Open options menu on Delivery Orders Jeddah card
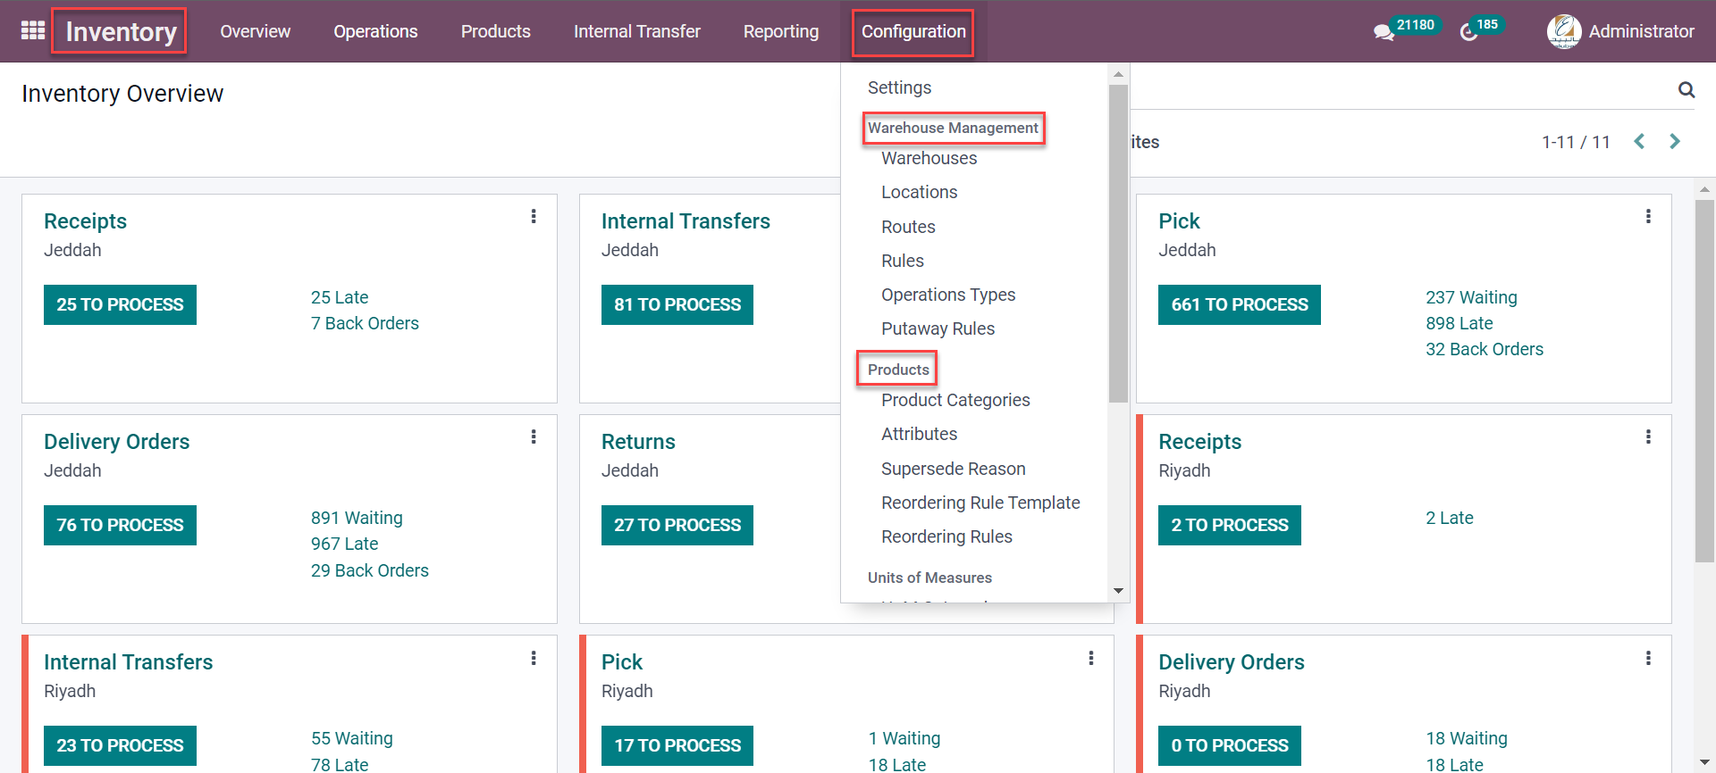The height and width of the screenshot is (773, 1716). point(534,436)
